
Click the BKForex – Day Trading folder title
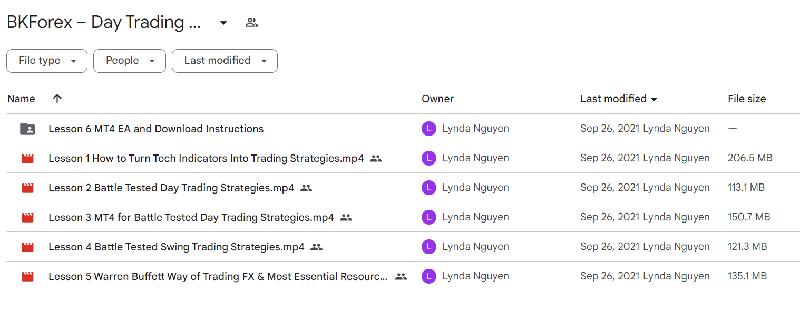(x=104, y=23)
